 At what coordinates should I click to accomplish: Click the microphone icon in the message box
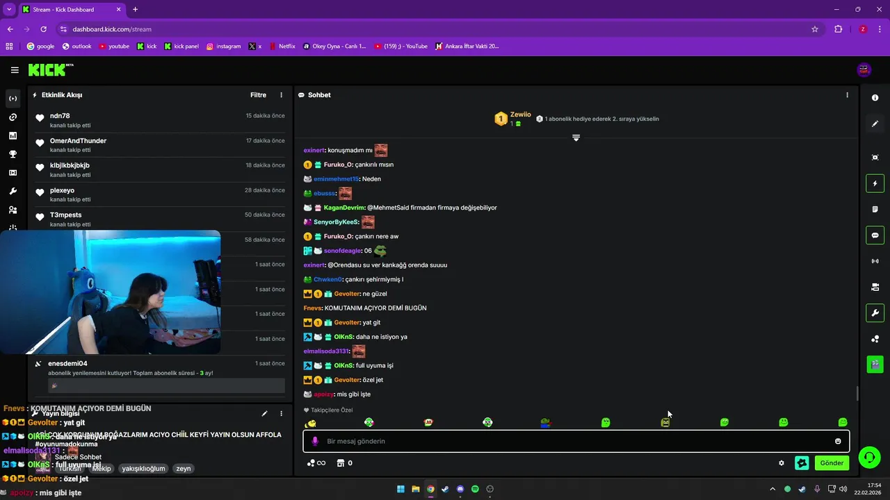pyautogui.click(x=315, y=441)
